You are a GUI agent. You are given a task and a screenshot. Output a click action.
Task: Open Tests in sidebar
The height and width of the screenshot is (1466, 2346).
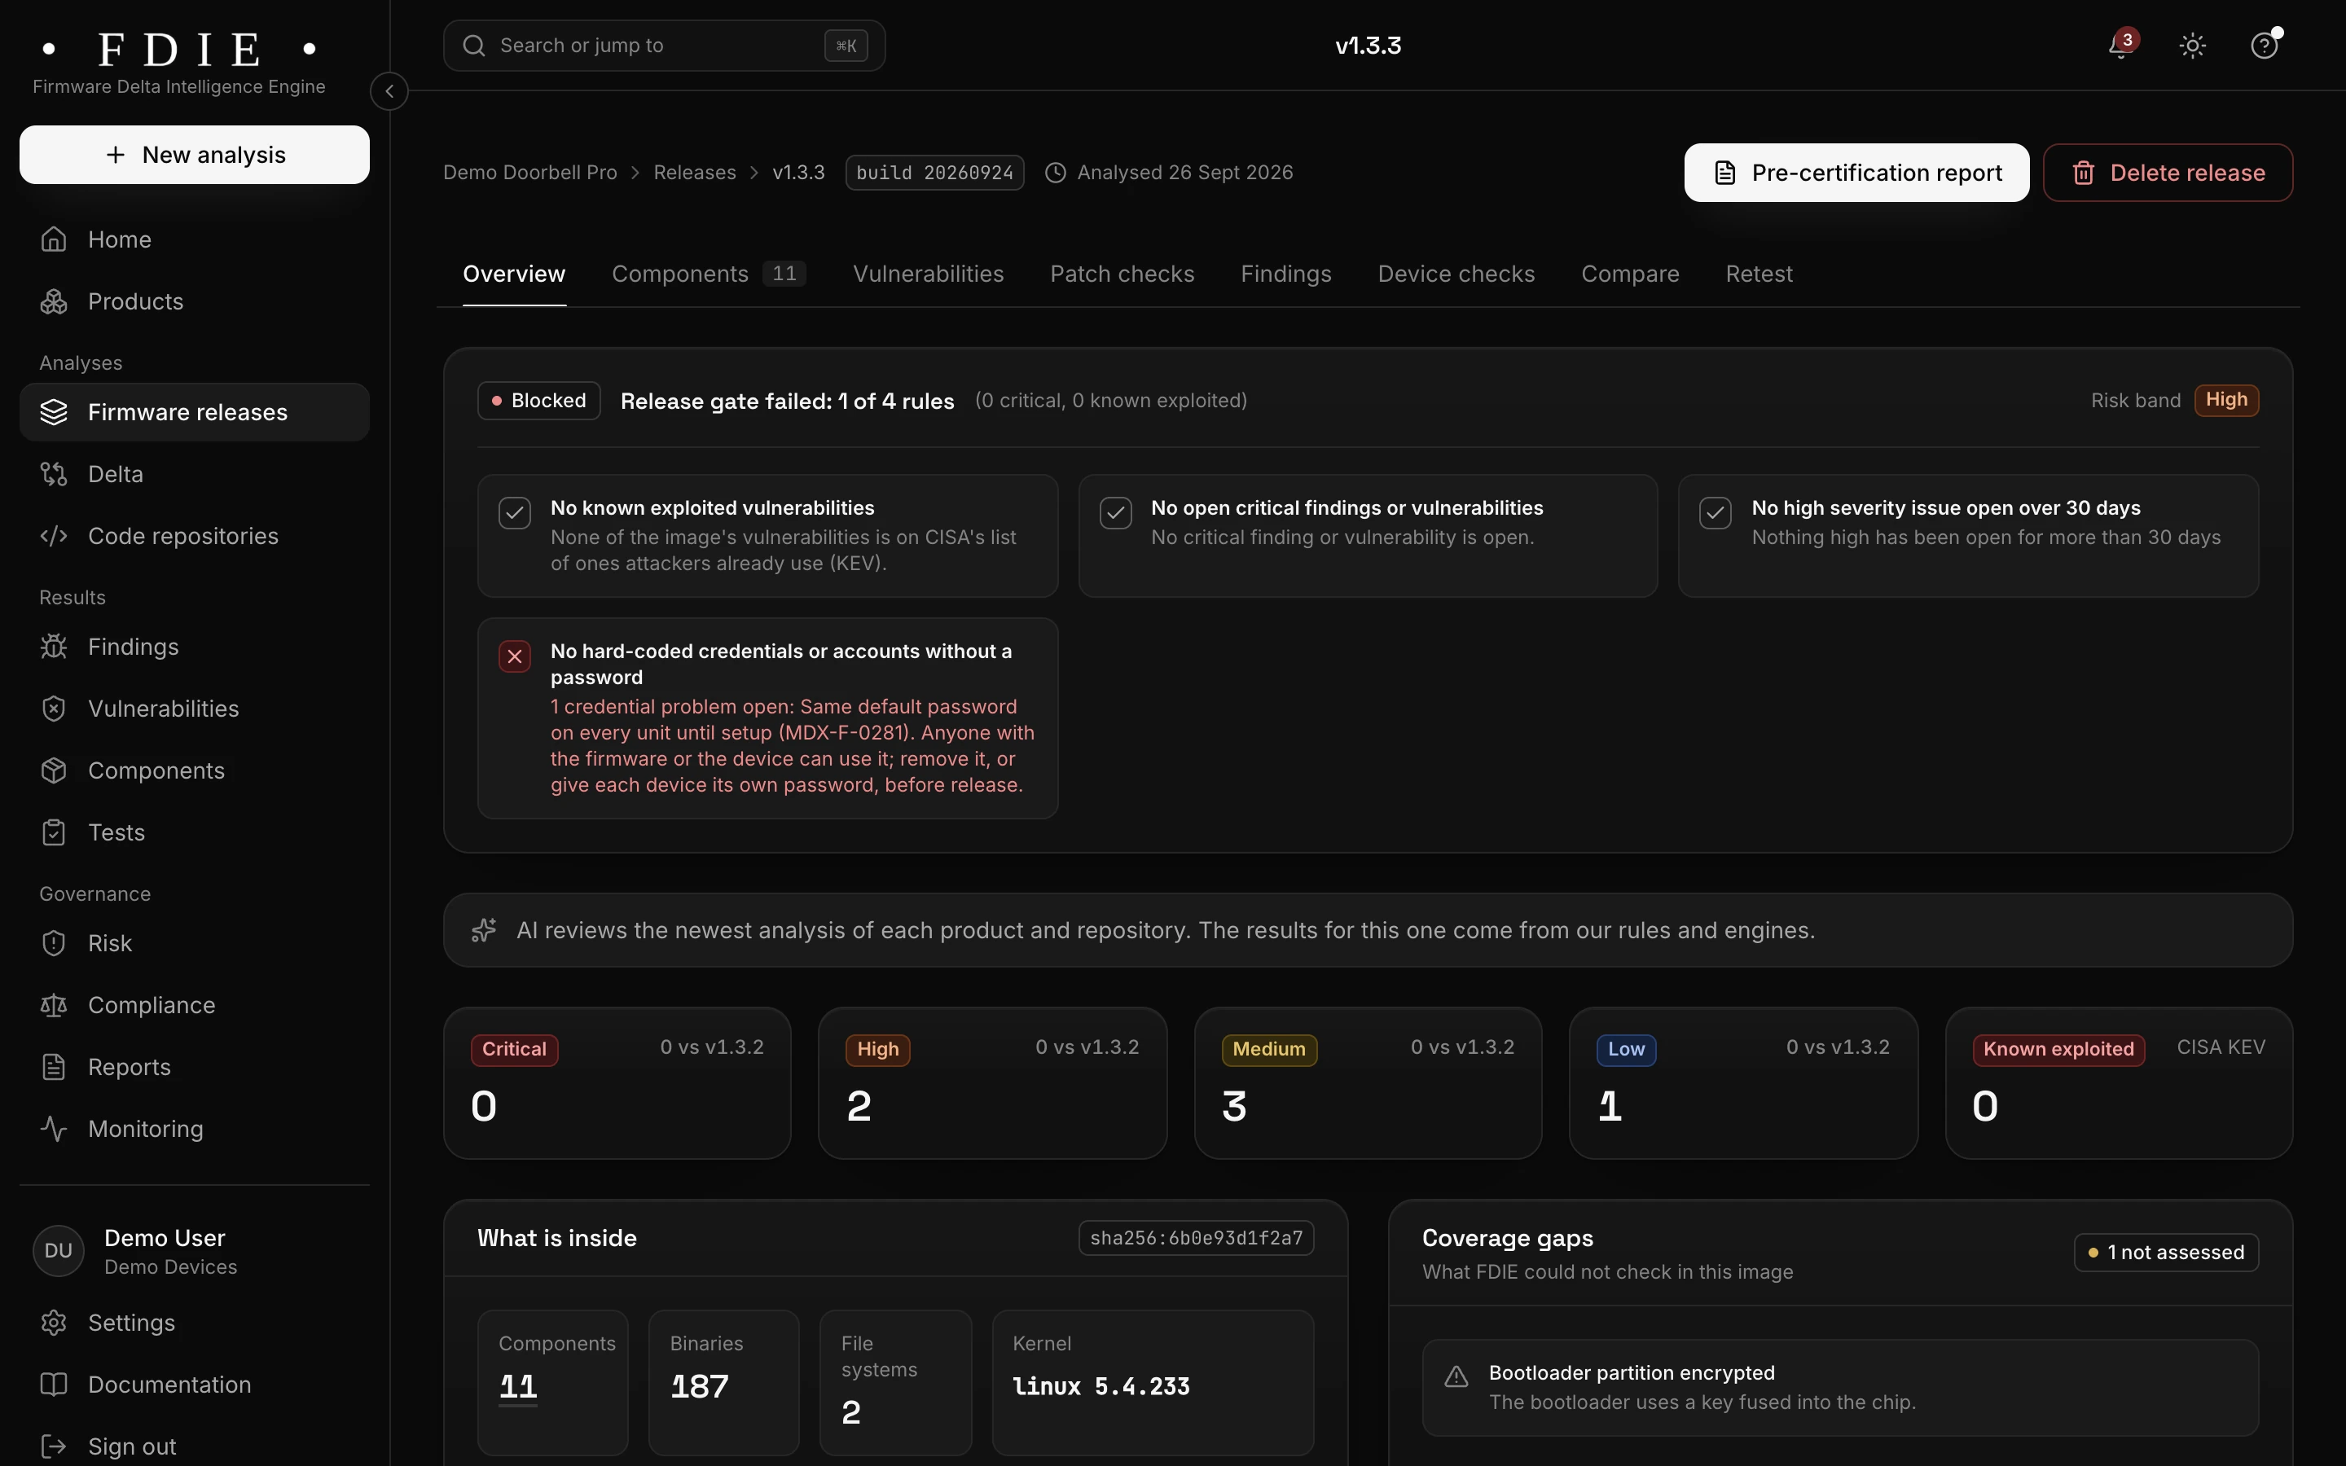pyautogui.click(x=194, y=833)
